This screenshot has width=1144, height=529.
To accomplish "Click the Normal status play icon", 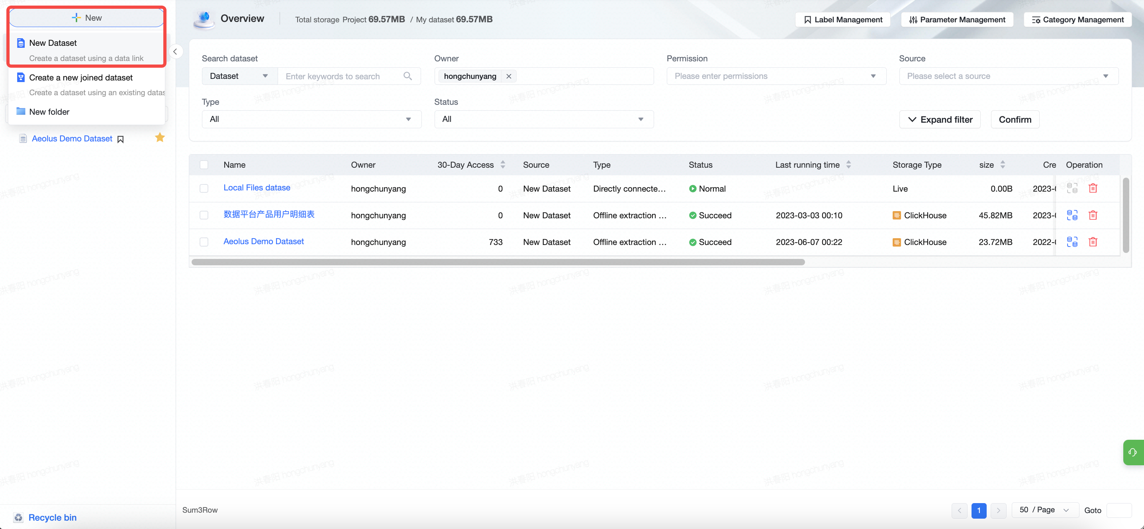I will [692, 188].
